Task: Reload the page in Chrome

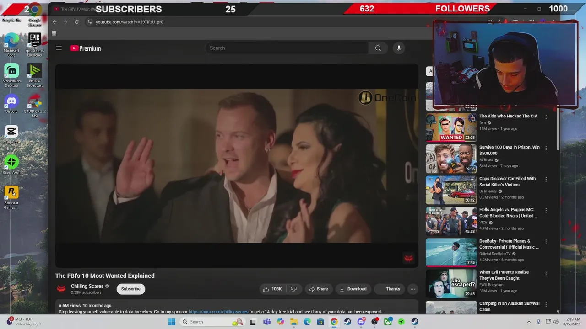Action: (x=76, y=22)
